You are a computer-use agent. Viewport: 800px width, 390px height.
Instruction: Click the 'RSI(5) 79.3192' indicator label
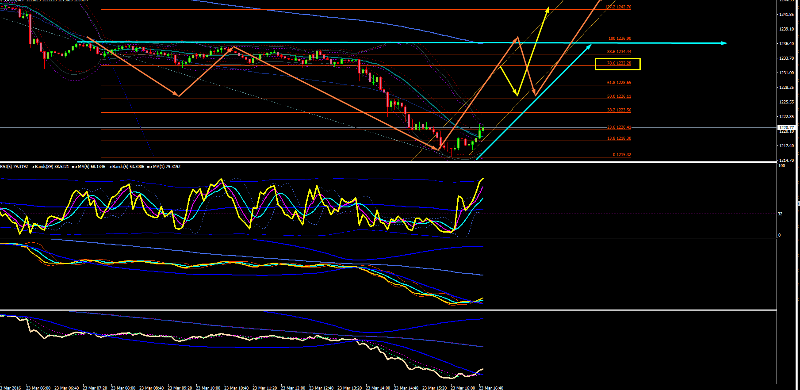(14, 167)
